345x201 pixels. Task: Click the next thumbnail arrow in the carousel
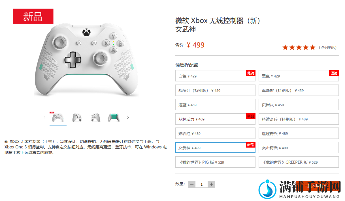point(128,117)
